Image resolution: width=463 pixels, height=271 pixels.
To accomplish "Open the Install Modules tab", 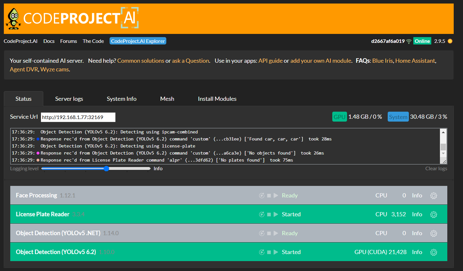I will pos(217,99).
